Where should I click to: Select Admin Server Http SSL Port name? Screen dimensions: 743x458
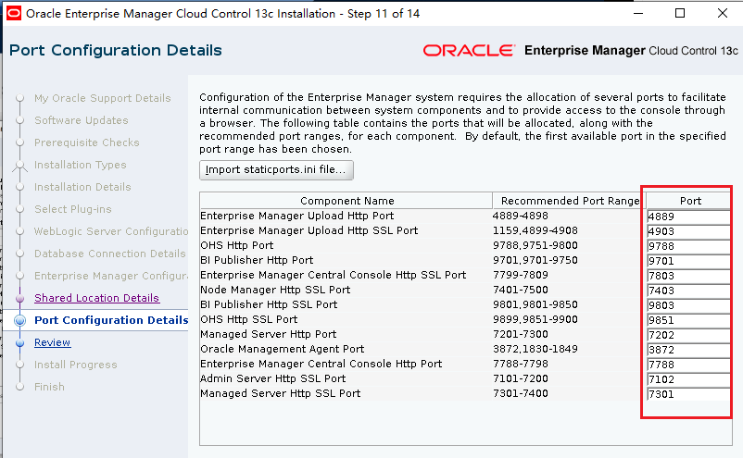(x=273, y=378)
